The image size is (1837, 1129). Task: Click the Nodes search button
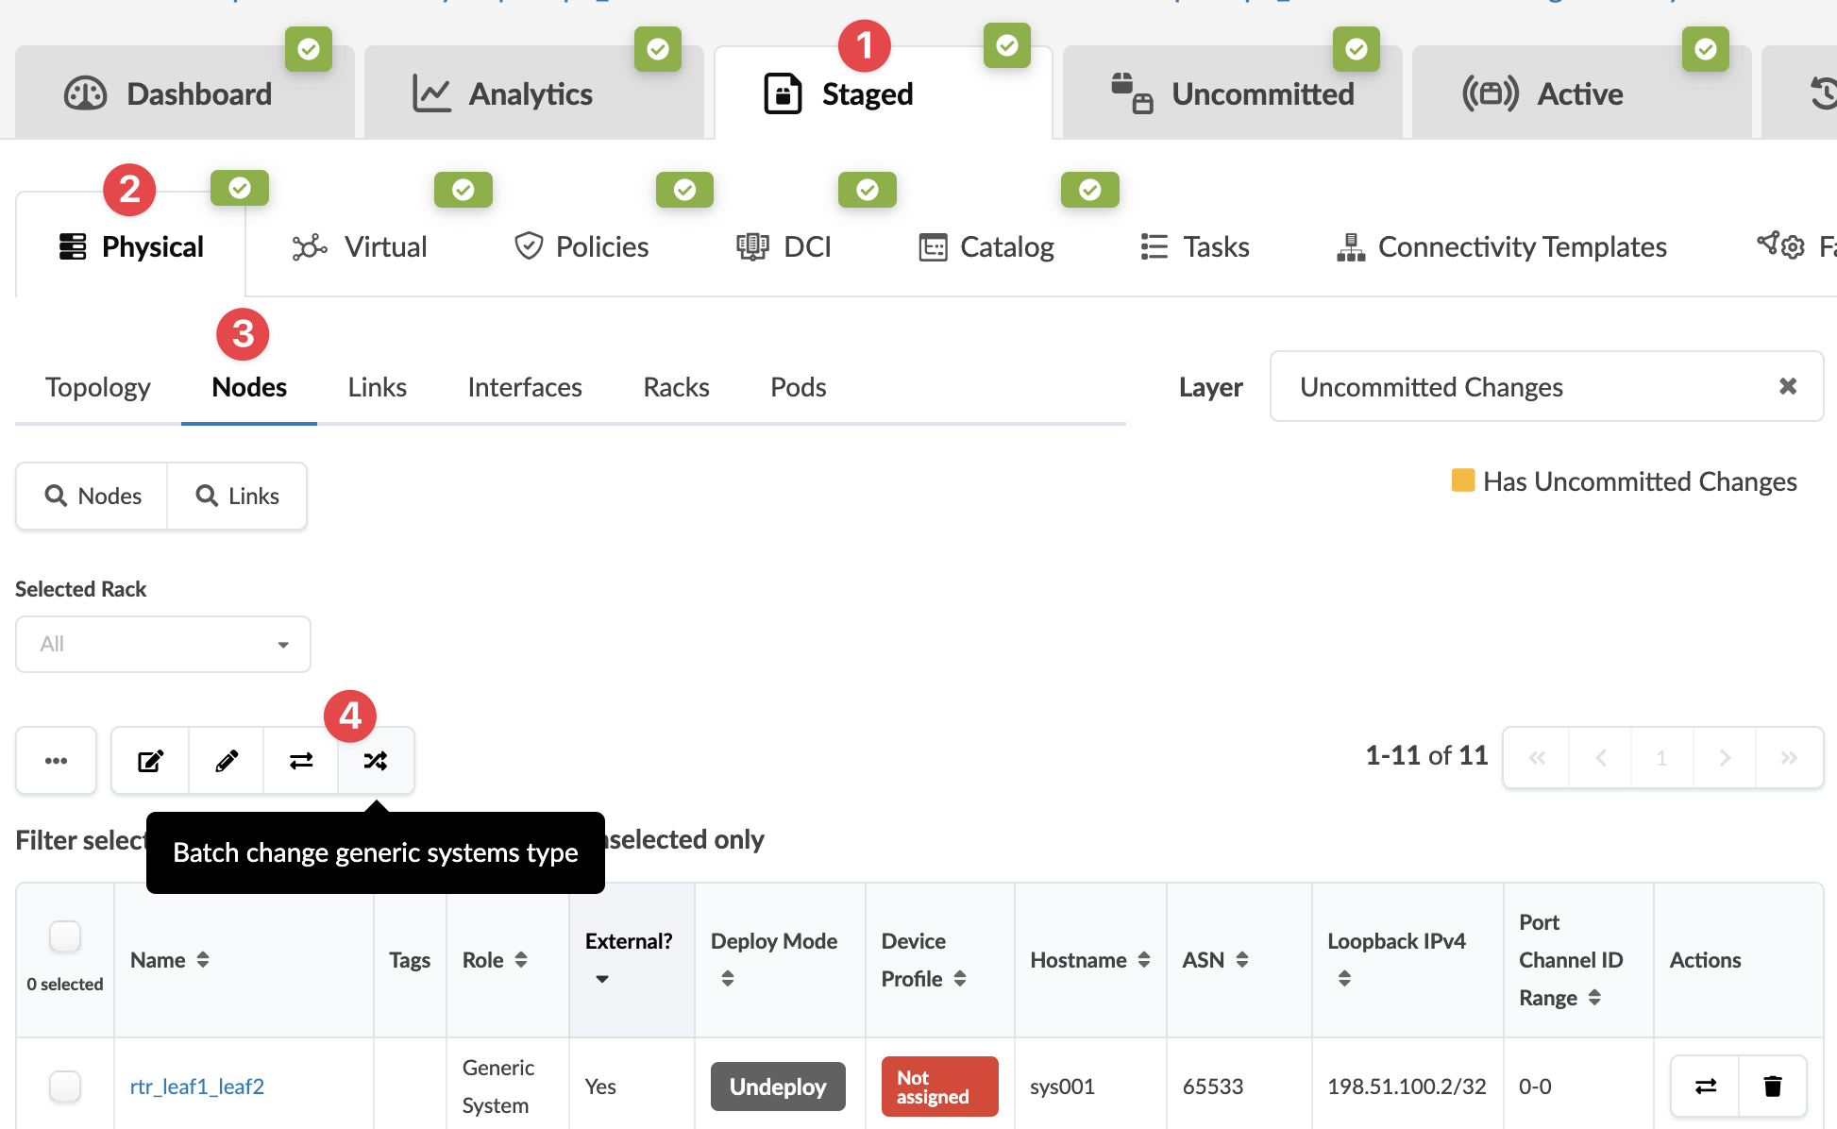point(93,497)
